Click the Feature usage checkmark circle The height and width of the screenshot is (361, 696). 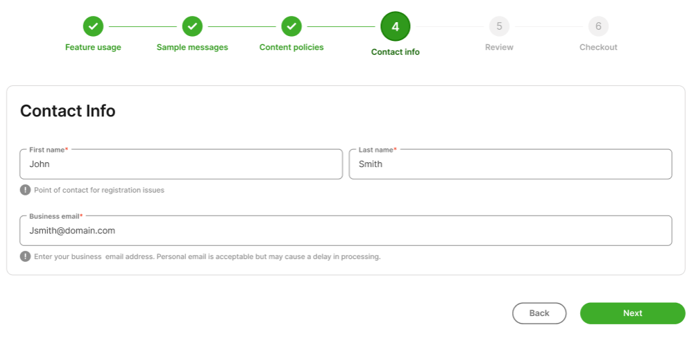[93, 27]
